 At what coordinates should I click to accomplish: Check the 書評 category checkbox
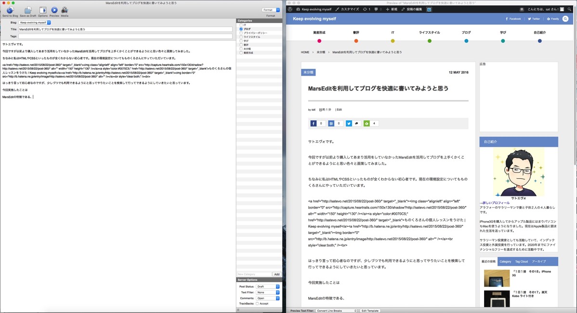(x=241, y=45)
